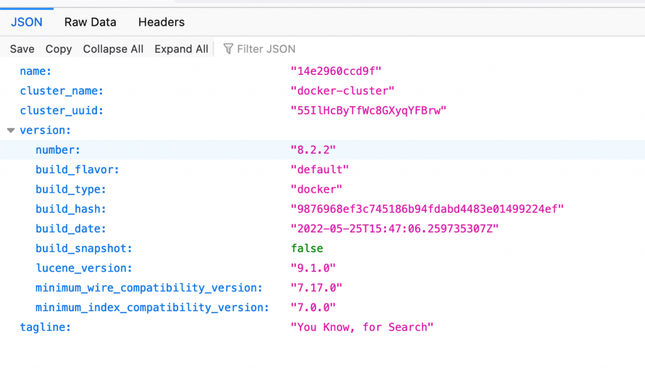Click Collapse All
Screen dimensions: 645x390
[x=113, y=49]
